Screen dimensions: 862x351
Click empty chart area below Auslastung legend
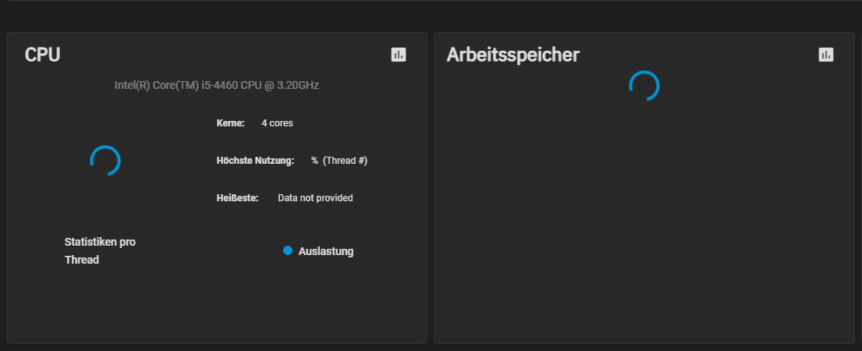click(x=317, y=302)
